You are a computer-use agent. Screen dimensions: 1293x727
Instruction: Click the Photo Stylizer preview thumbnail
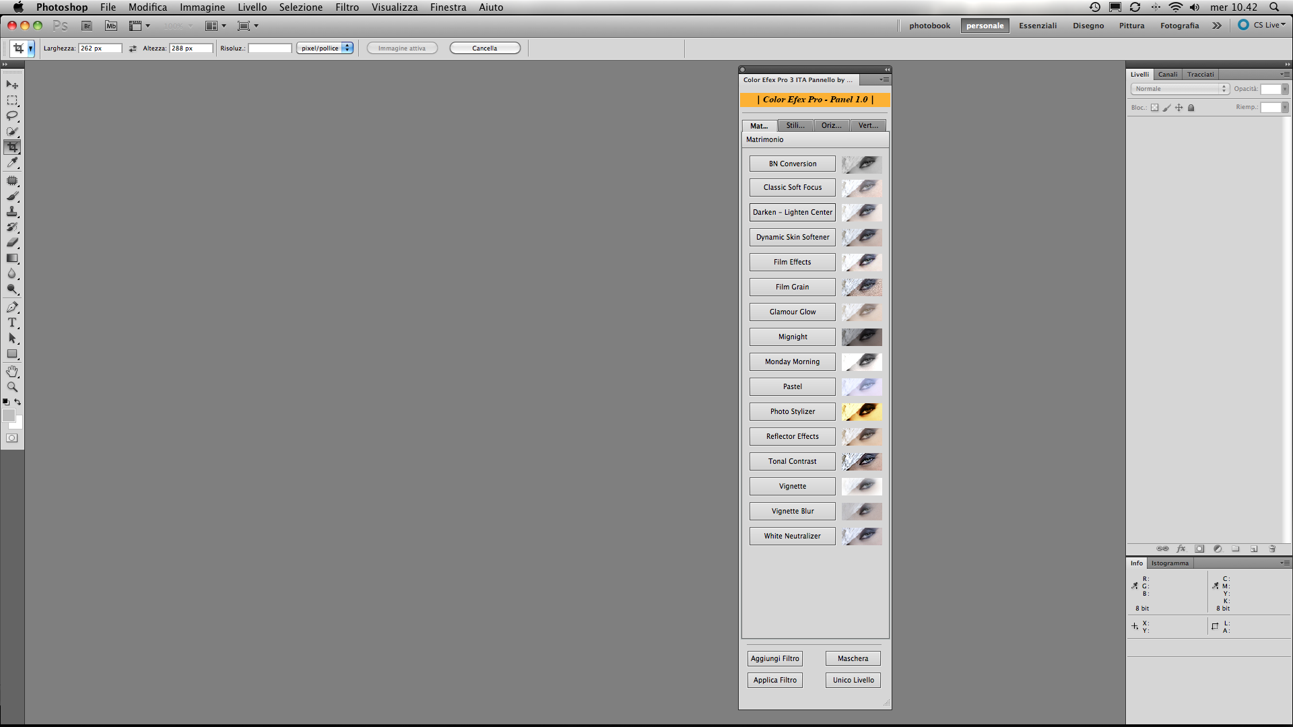(861, 411)
